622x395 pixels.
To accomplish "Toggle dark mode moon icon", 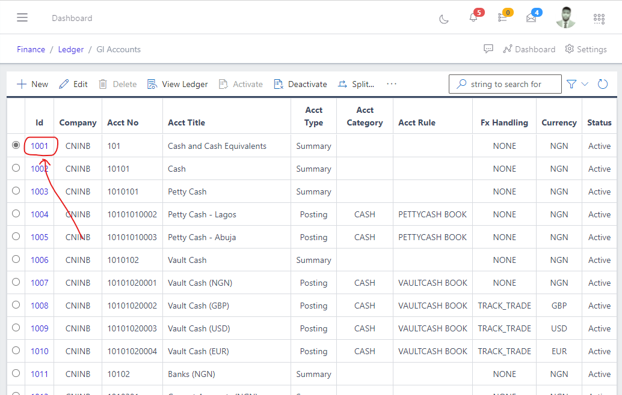I will tap(444, 19).
